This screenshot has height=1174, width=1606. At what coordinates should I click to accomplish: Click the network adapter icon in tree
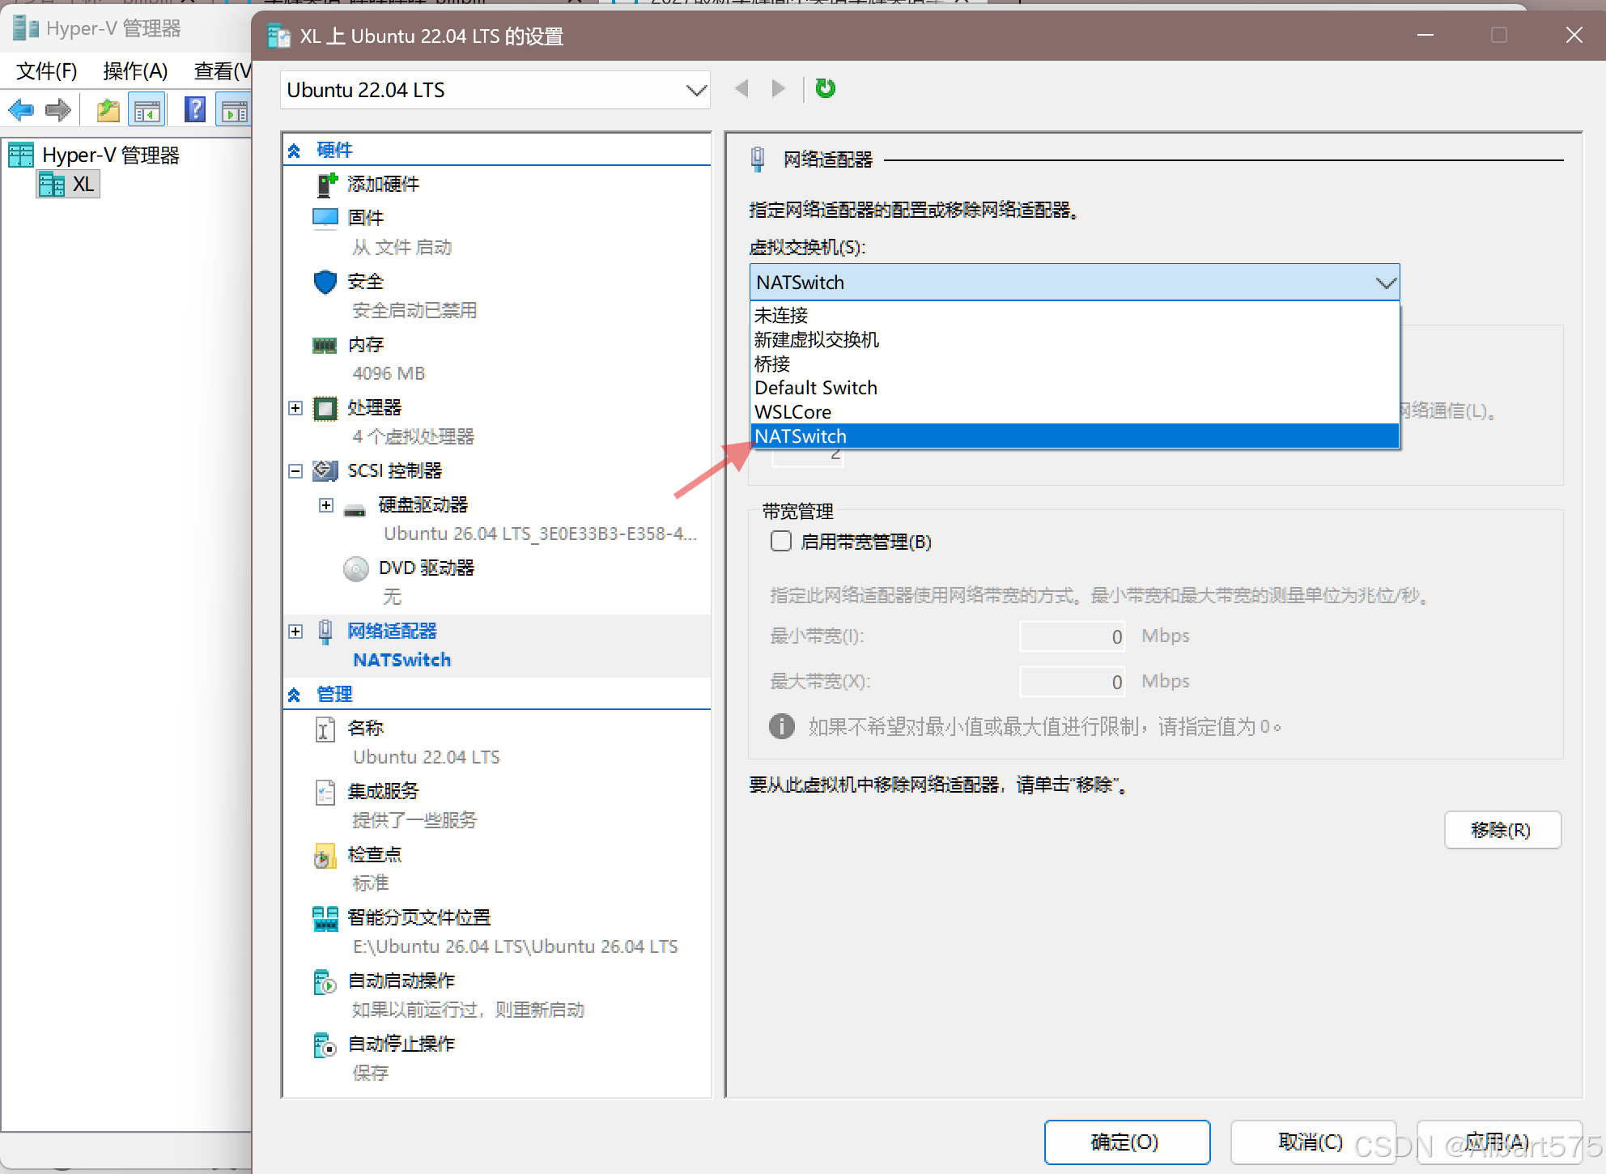tap(325, 632)
